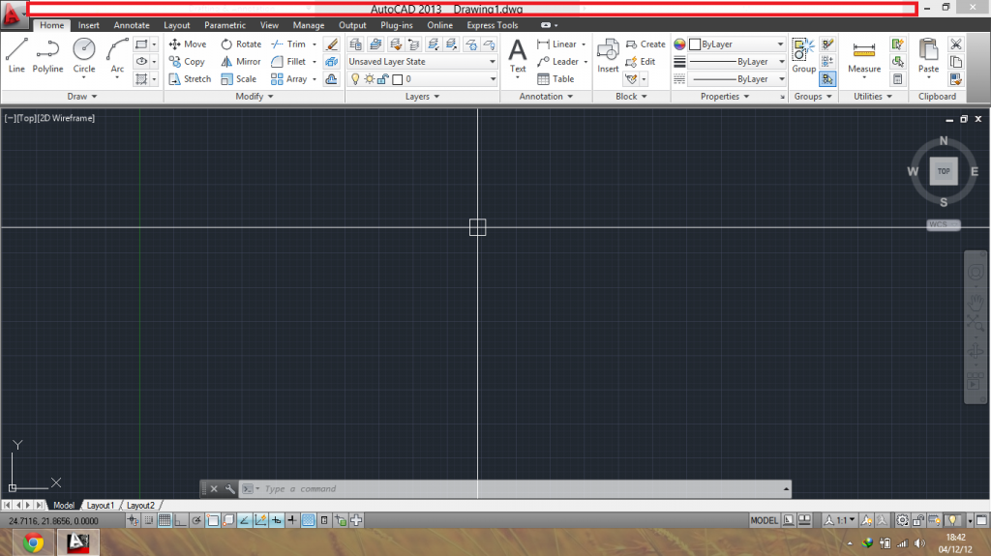Open Google Chrome from the taskbar
The image size is (991, 556).
pos(33,542)
